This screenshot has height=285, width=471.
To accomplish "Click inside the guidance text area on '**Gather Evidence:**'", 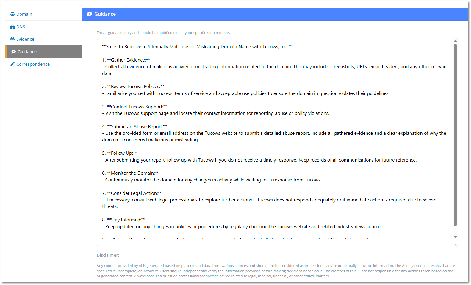I will 128,60.
